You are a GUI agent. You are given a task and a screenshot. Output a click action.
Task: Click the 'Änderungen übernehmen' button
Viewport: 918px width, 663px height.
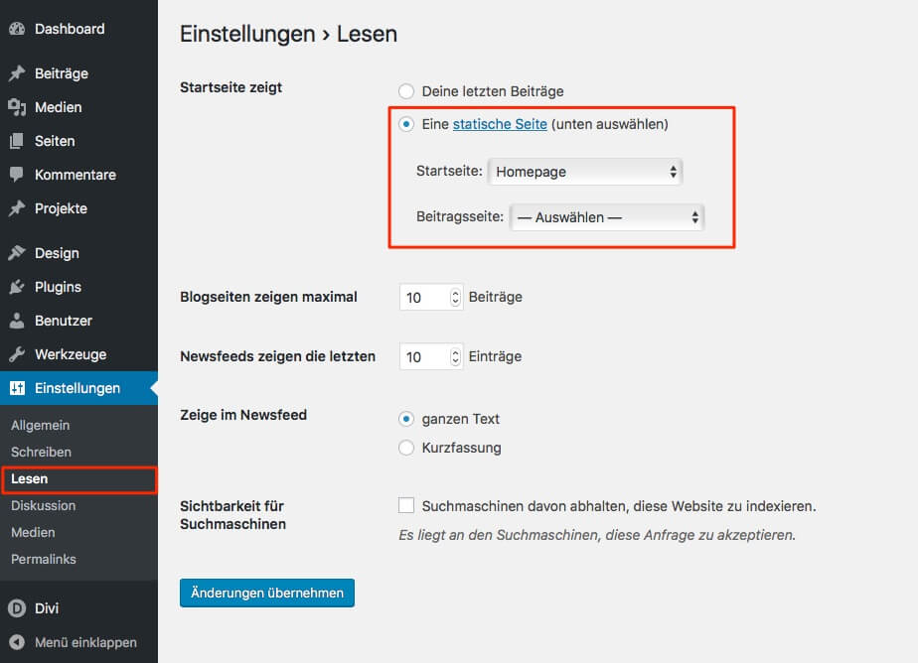point(266,593)
